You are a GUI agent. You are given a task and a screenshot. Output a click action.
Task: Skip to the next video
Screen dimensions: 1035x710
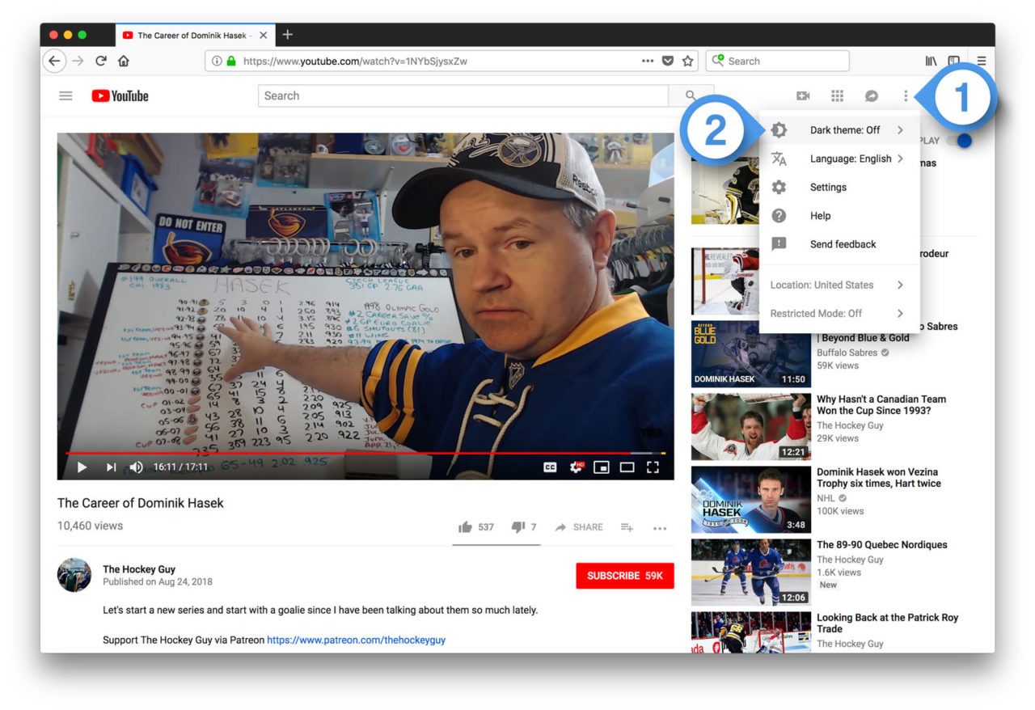111,467
